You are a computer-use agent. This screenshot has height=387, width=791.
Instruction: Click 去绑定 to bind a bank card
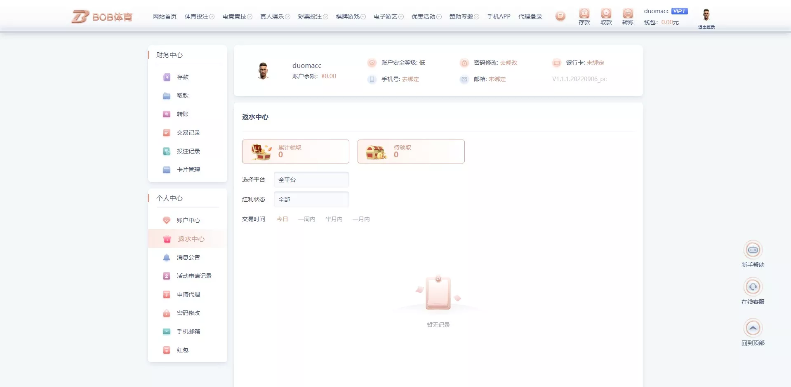point(594,63)
